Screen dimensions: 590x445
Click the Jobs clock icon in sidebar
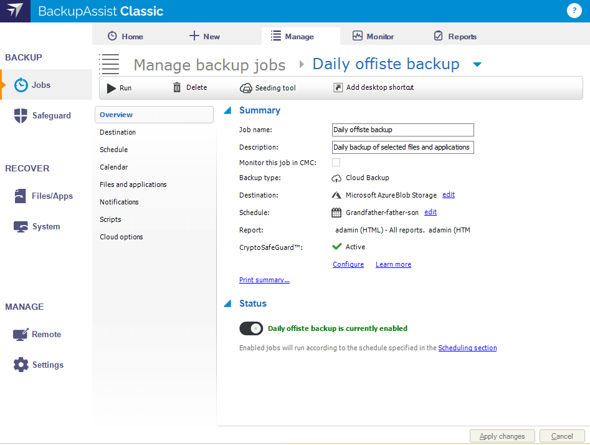[x=21, y=85]
